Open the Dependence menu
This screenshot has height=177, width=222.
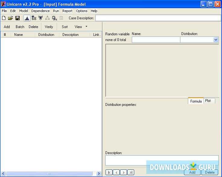(40, 11)
